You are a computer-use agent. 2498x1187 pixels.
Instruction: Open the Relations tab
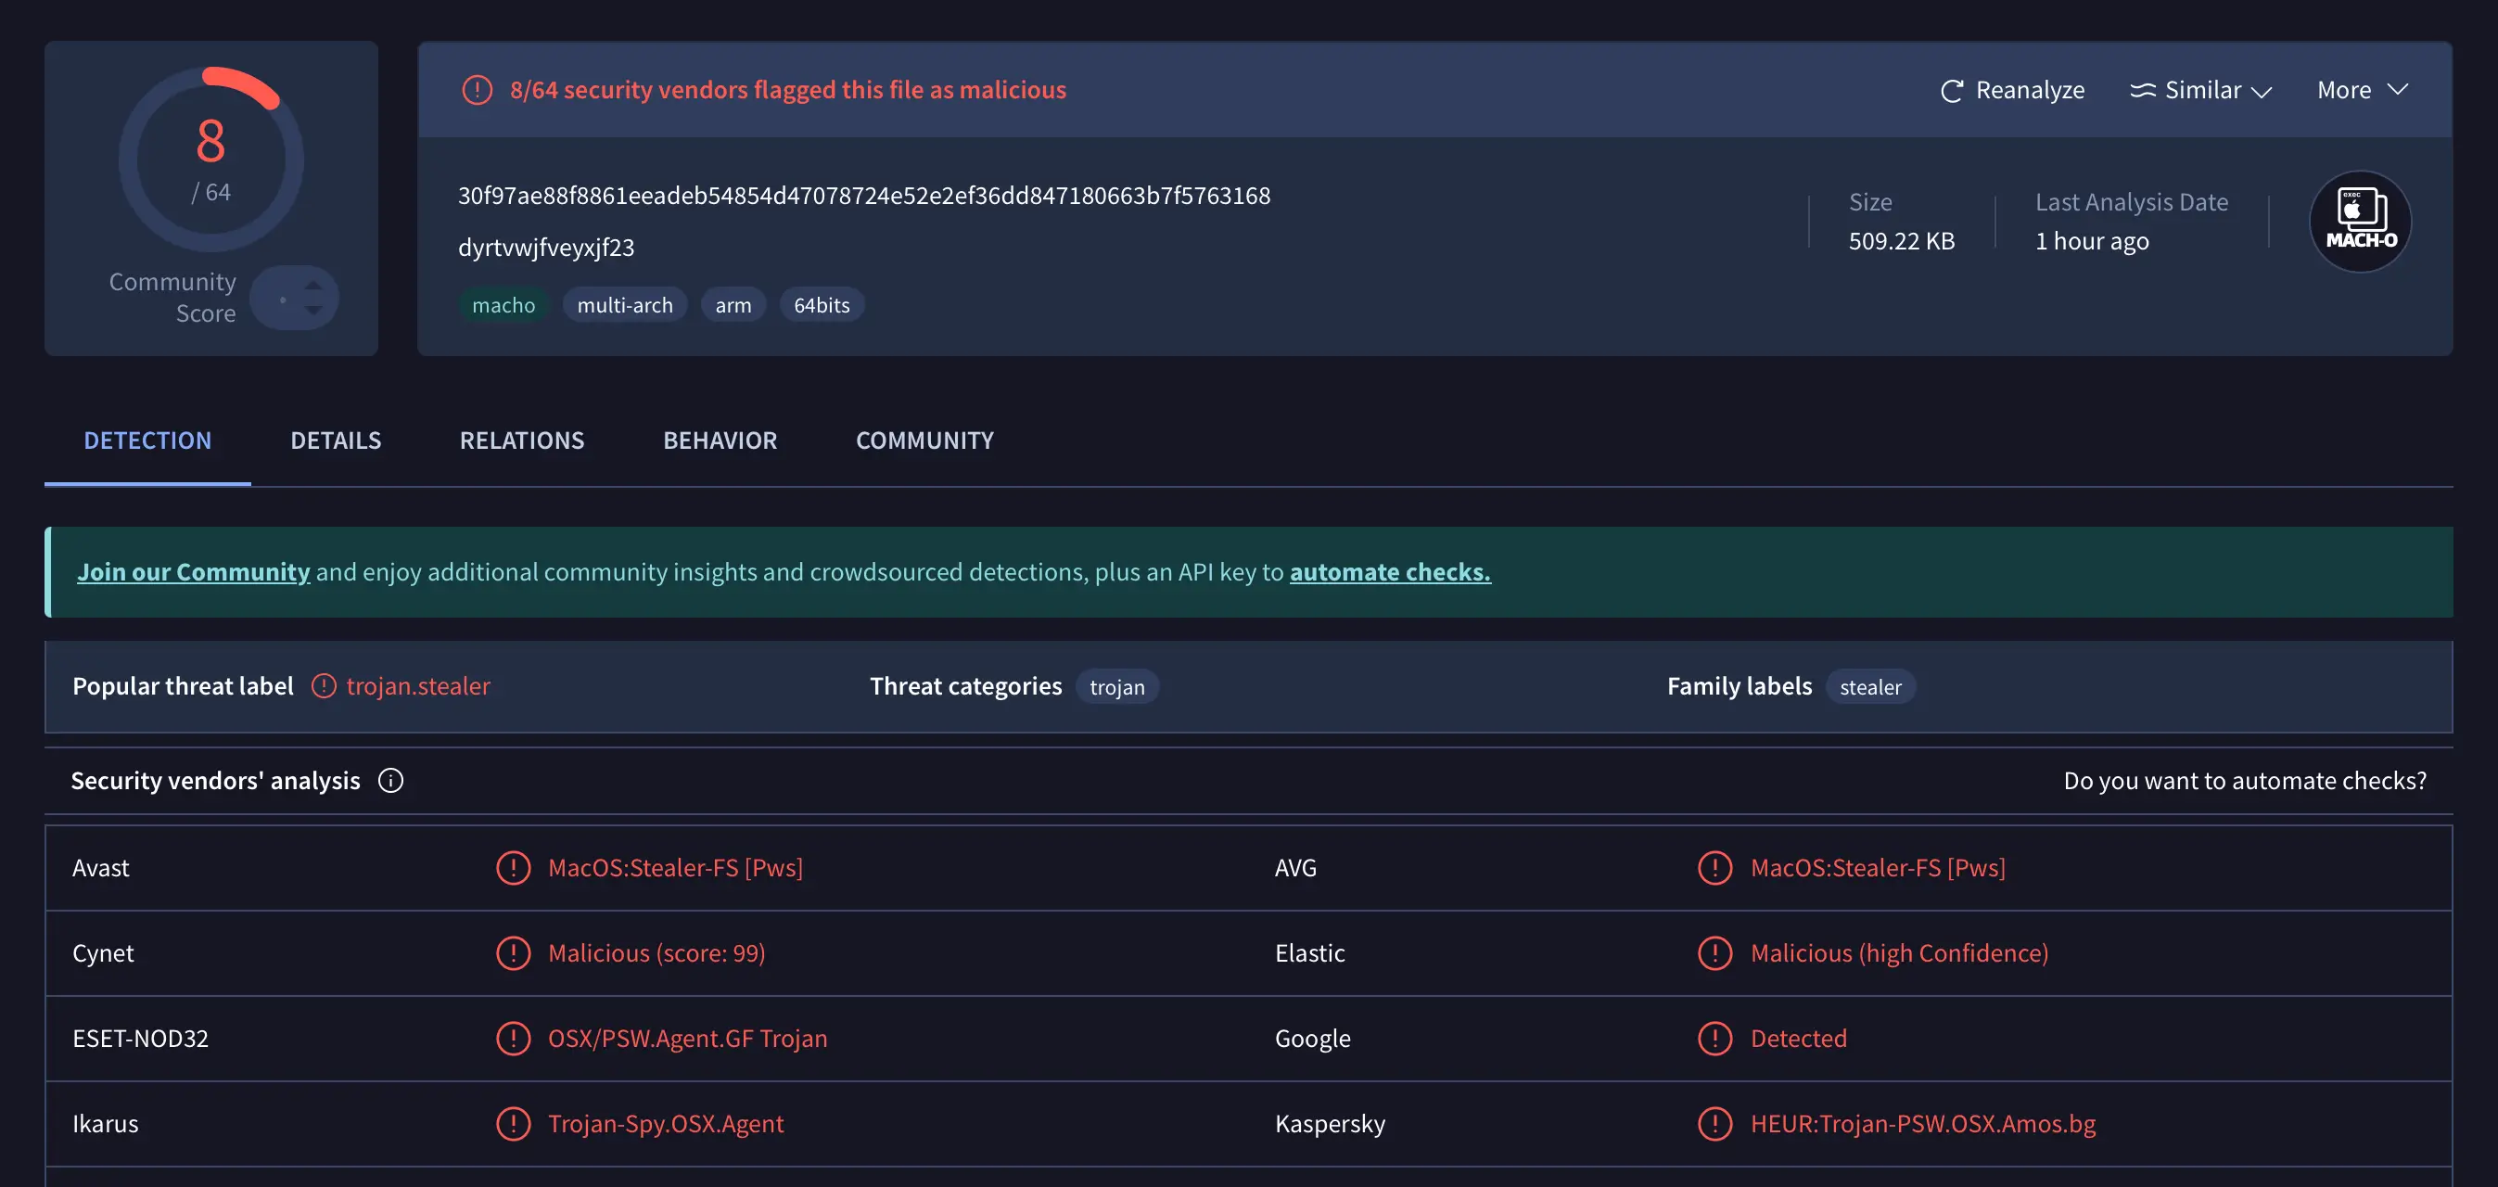pos(521,440)
